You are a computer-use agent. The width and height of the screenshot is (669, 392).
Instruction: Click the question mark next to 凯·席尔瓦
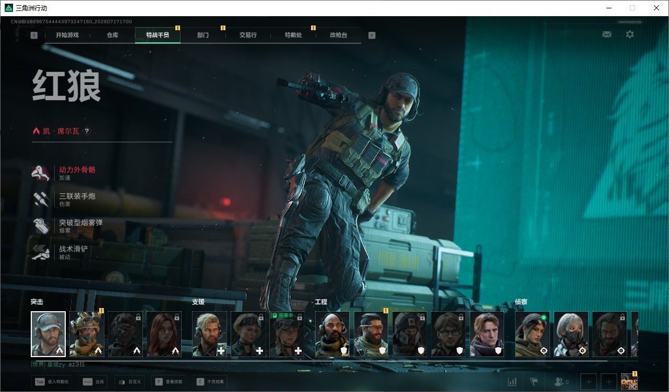(x=87, y=131)
